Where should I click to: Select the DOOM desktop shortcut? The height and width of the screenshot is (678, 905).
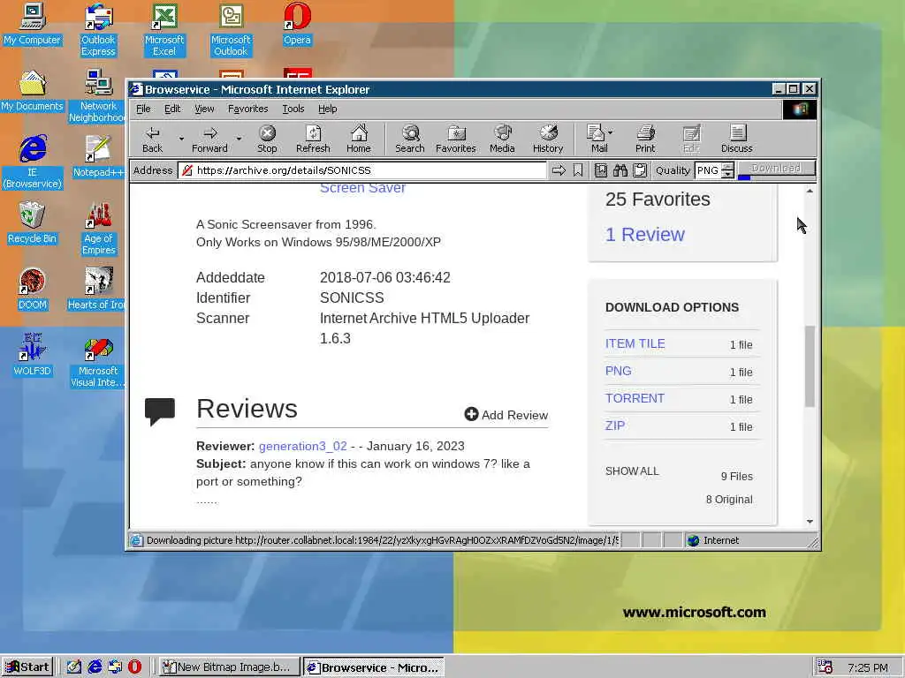pos(33,290)
